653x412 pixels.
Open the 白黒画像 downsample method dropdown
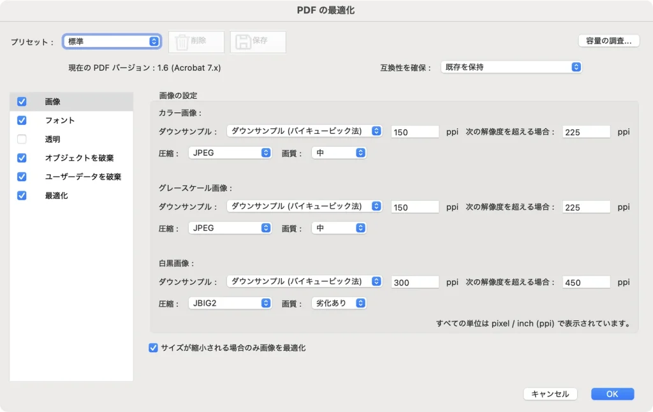tap(304, 282)
